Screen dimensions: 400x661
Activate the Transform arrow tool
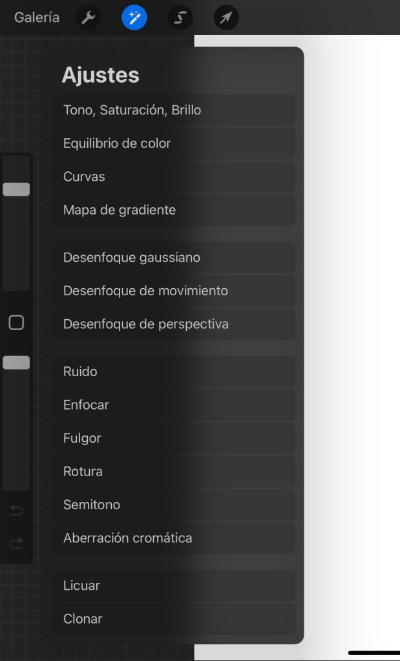coord(226,18)
